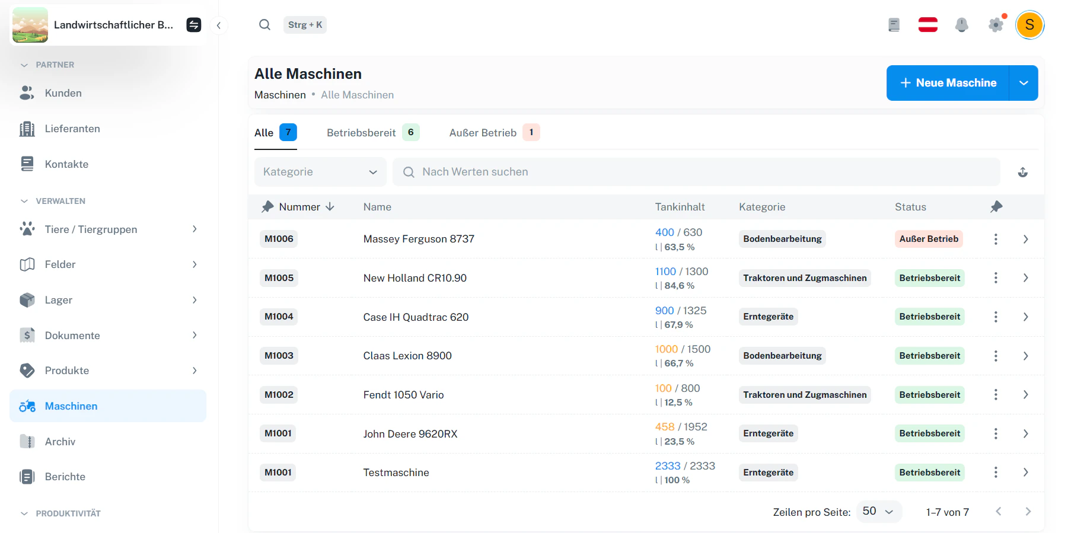Expand the Lager submenu
The width and height of the screenshot is (1068, 533).
tap(195, 300)
